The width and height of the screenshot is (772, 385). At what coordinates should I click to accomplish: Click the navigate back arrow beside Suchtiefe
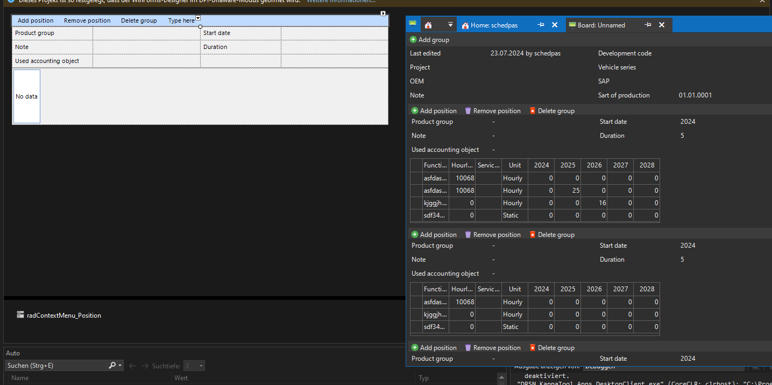pyautogui.click(x=132, y=366)
